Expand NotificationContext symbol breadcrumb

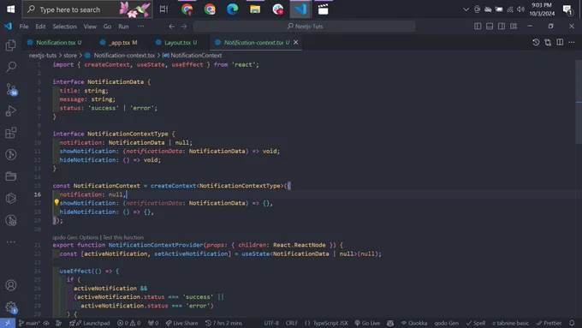click(x=193, y=56)
